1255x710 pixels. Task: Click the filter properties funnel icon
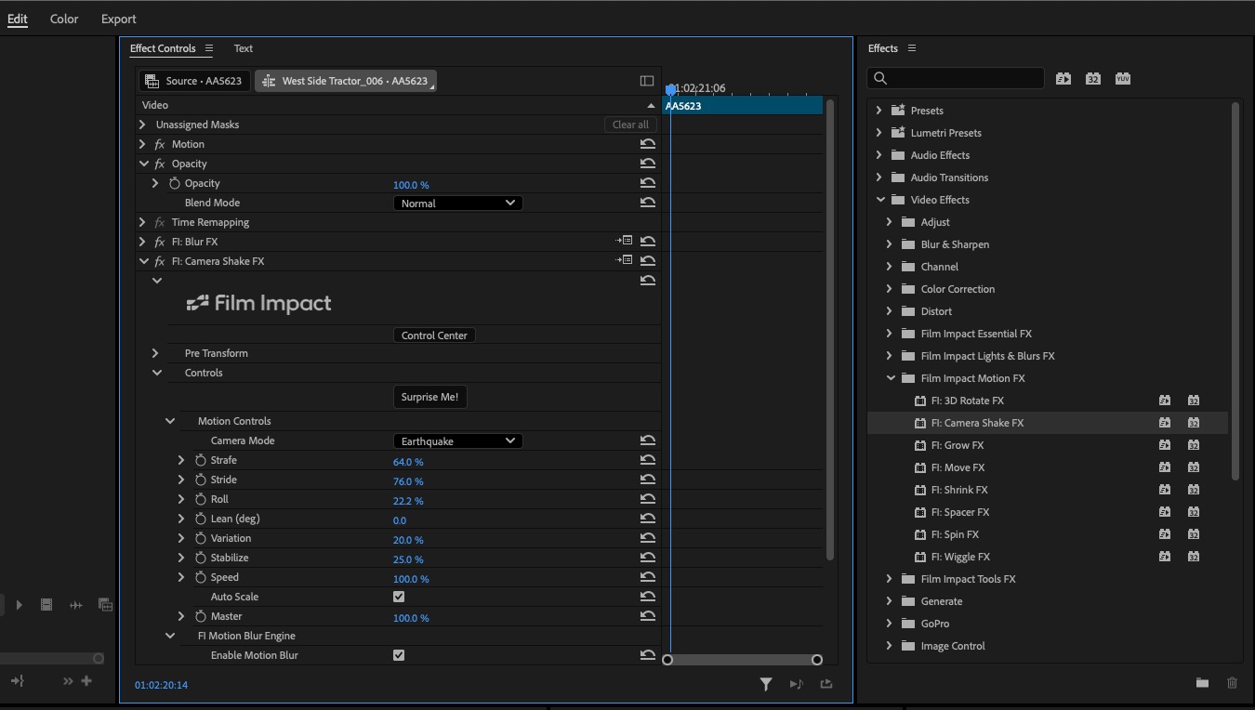765,684
